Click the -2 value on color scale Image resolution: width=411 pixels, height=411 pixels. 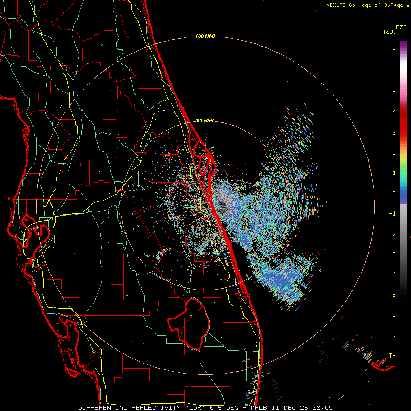coord(392,234)
